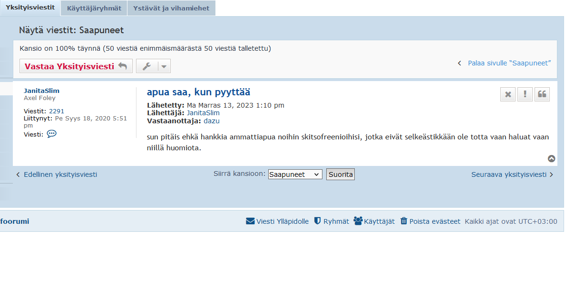The width and height of the screenshot is (565, 284).
Task: Click heading Näytä viestit: Saapuneet
Action: point(71,30)
